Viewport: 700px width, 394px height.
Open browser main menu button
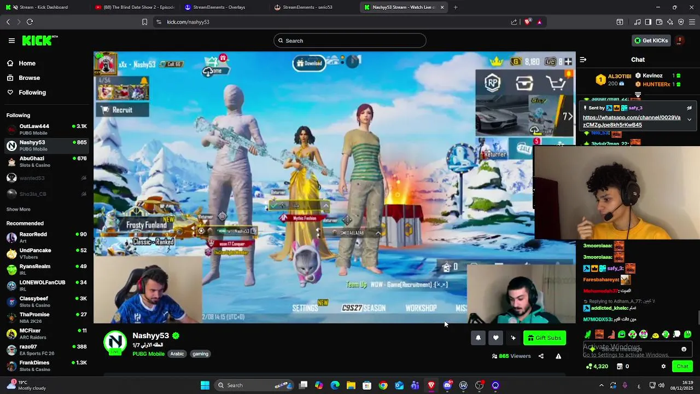click(692, 22)
